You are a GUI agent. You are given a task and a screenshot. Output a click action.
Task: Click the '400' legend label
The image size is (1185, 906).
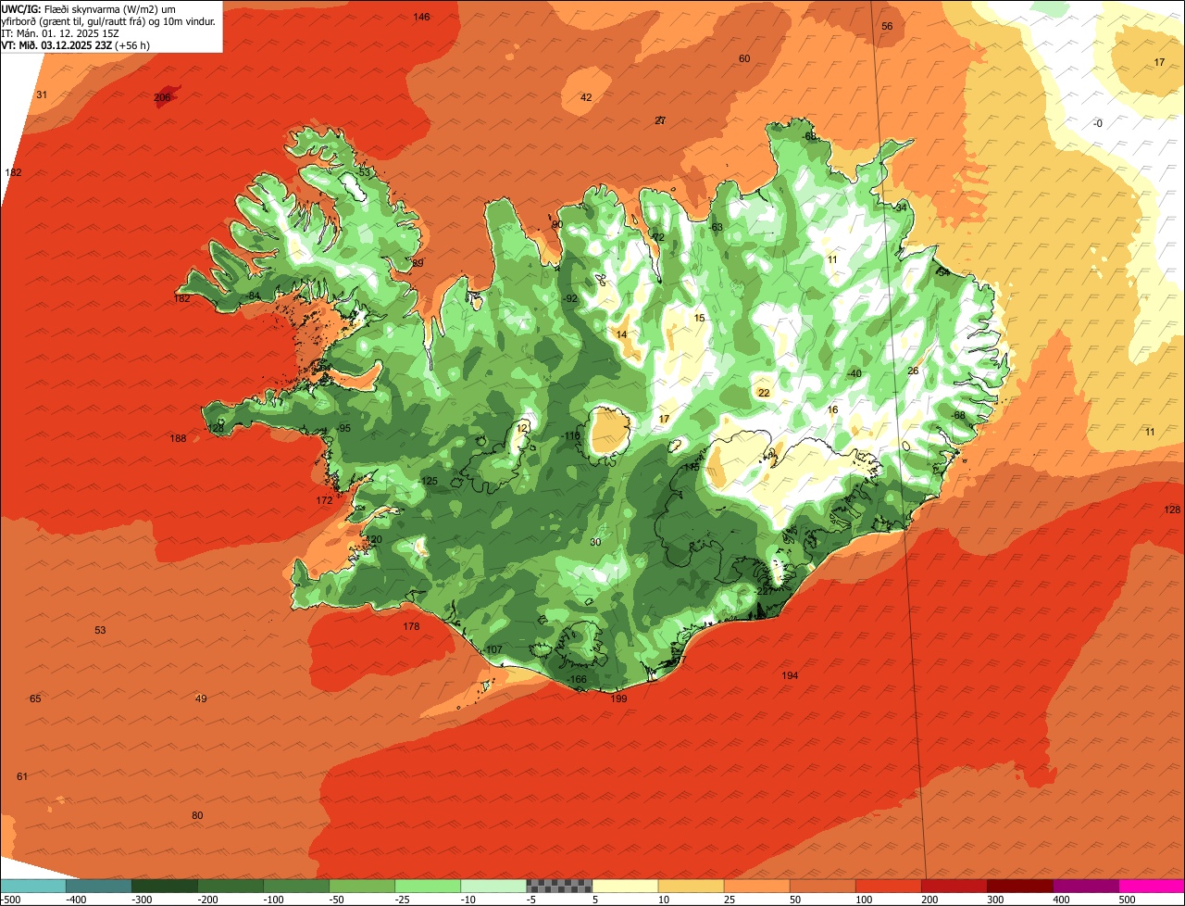point(1061,900)
